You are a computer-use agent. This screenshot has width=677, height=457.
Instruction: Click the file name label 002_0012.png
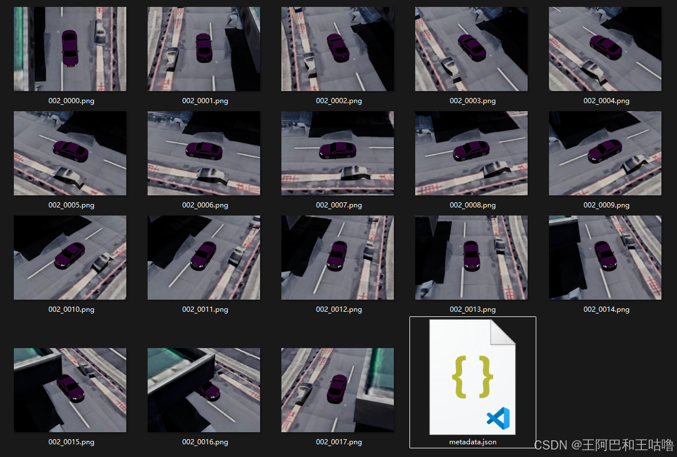339,310
